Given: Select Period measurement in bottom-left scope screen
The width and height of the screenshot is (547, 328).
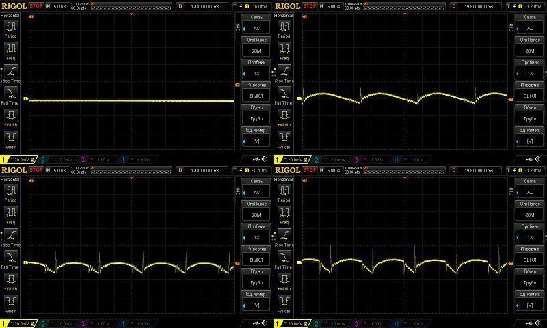Looking at the screenshot, I should pos(11,193).
